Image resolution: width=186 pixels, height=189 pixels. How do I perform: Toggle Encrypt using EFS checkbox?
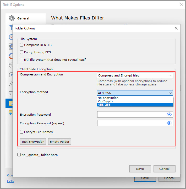22,52
